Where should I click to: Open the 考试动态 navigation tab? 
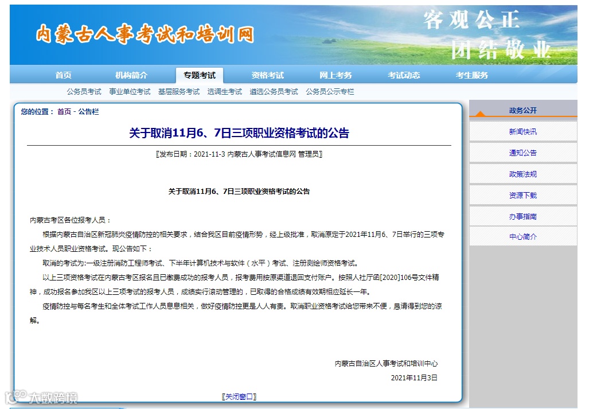[x=404, y=75]
